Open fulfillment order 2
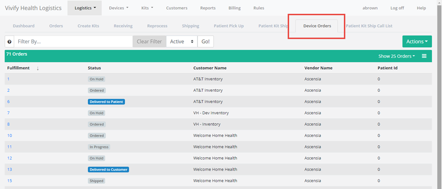Viewport: 442px width, 189px height. tap(9, 90)
